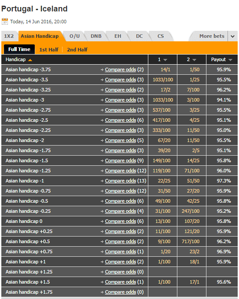Open the DNB tab
Image resolution: width=239 pixels, height=299 pixels.
(x=96, y=36)
